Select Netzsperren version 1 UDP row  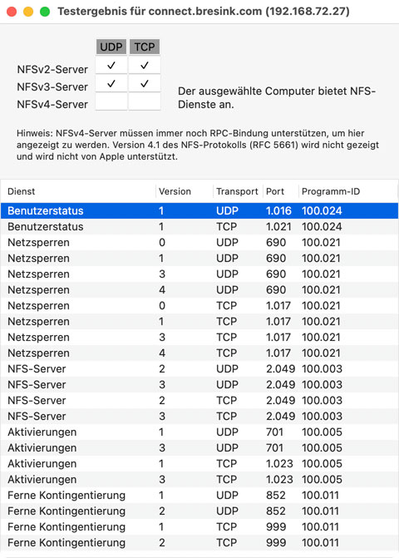click(x=199, y=258)
